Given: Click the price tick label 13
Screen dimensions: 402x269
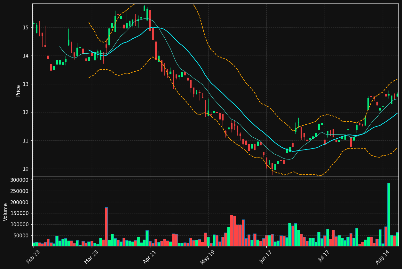Looking at the screenshot, I should tap(25, 84).
